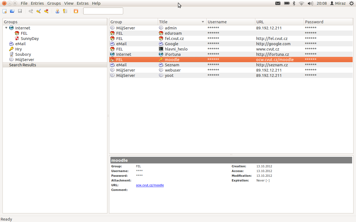
Task: Click the gear icon of MůjServer group
Action: (x=11, y=59)
